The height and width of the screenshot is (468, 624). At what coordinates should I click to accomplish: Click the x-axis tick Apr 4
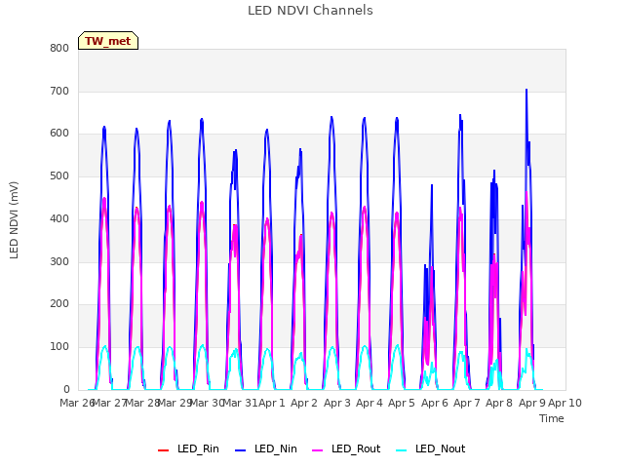click(370, 403)
